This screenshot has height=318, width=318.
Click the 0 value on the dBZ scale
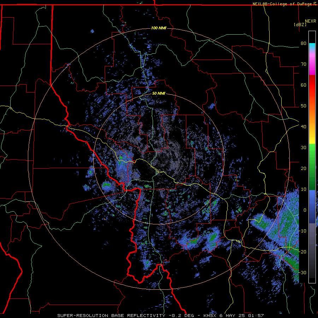point(305,210)
